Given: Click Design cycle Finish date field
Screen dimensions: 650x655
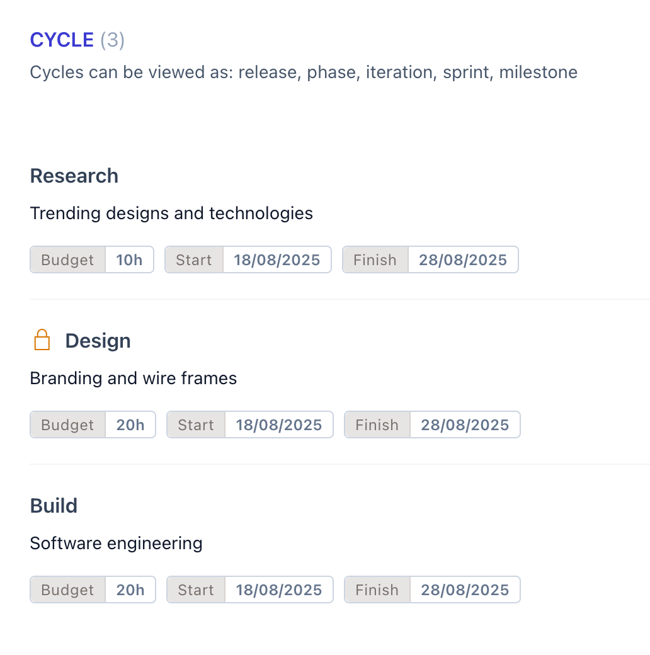Looking at the screenshot, I should tap(465, 425).
